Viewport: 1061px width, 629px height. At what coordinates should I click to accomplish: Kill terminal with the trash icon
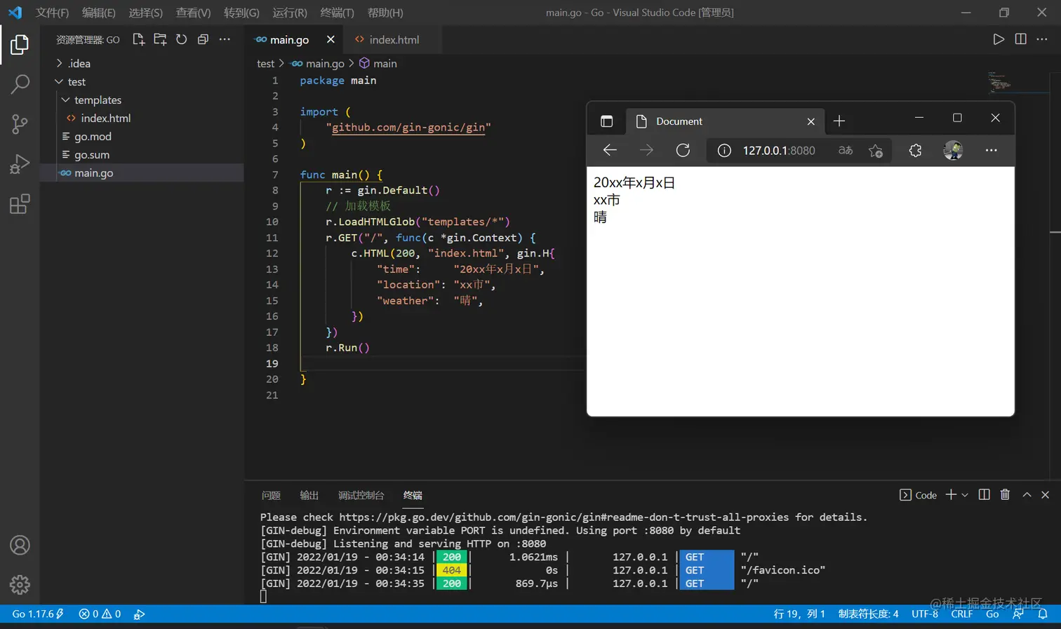[1005, 495]
